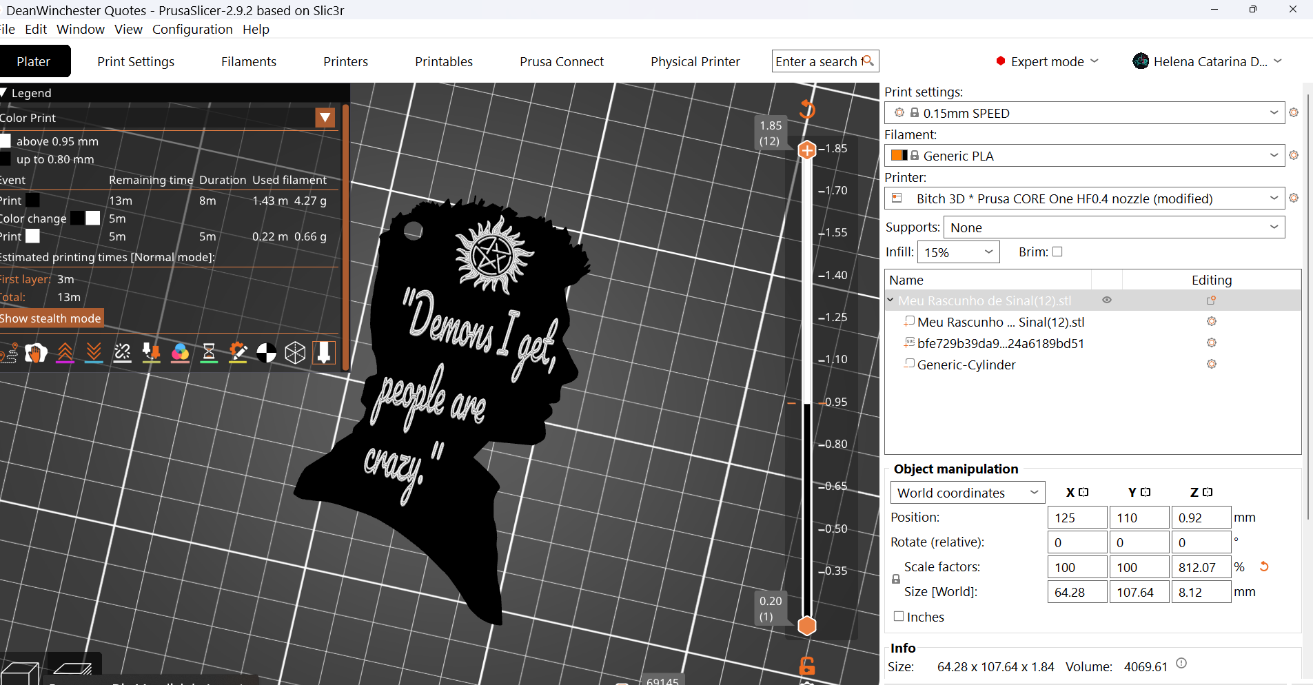The height and width of the screenshot is (685, 1313).
Task: Open the World coordinates dropdown
Action: tap(968, 493)
